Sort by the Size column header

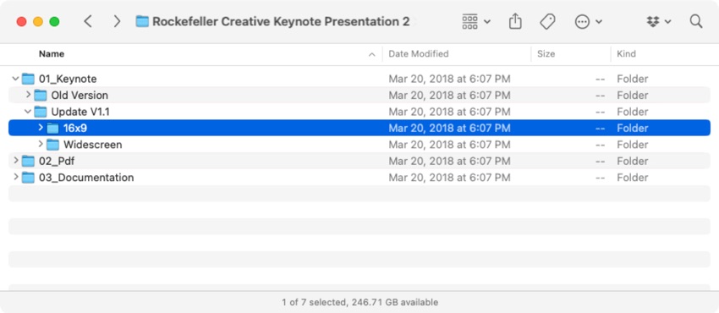point(546,53)
